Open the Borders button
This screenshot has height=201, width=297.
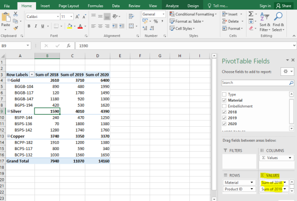click(56, 26)
